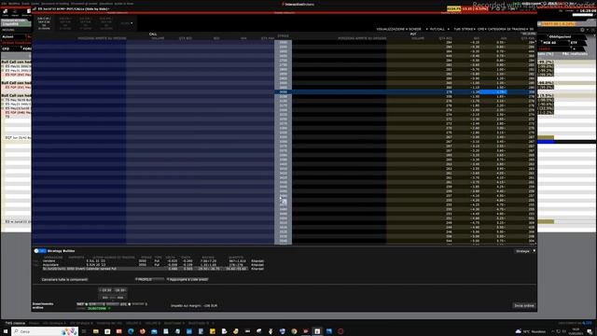Image resolution: width=597 pixels, height=336 pixels.
Task: Switch to the TWS classica layout tab
Action: tap(15, 323)
